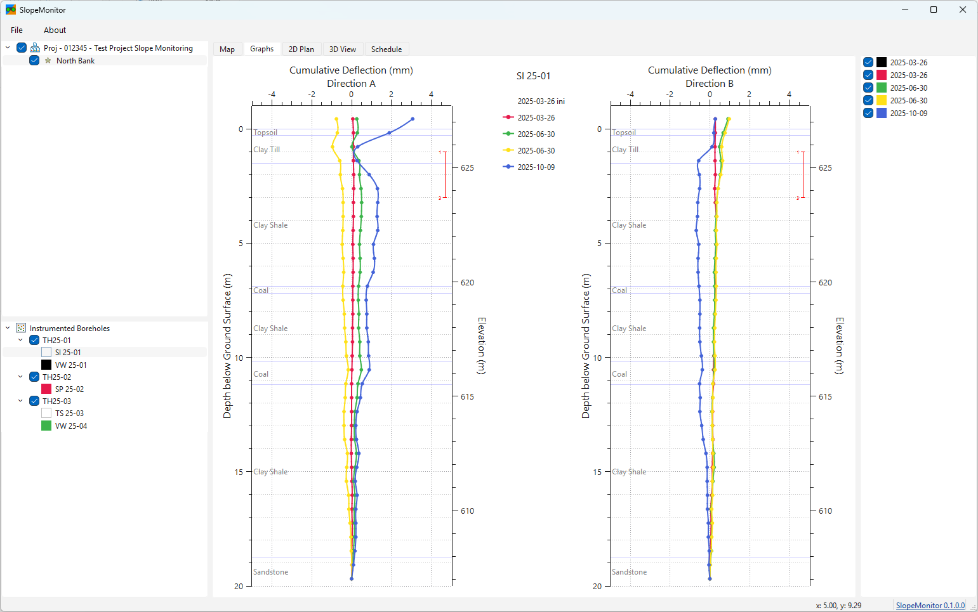Collapse the Proj - 012345 project node

click(8, 48)
